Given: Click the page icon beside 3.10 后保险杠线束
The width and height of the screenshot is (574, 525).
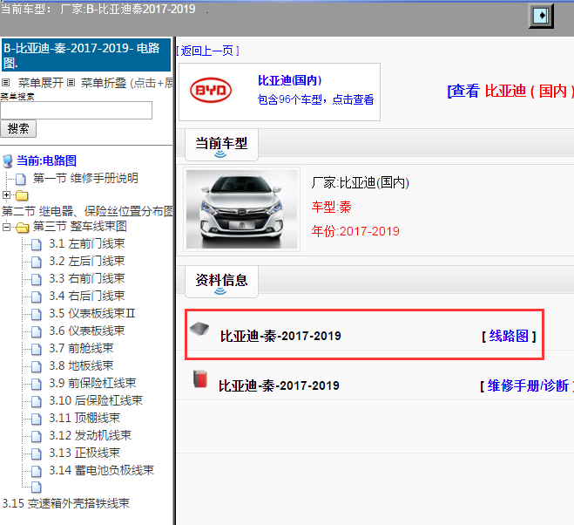Looking at the screenshot, I should point(37,401).
